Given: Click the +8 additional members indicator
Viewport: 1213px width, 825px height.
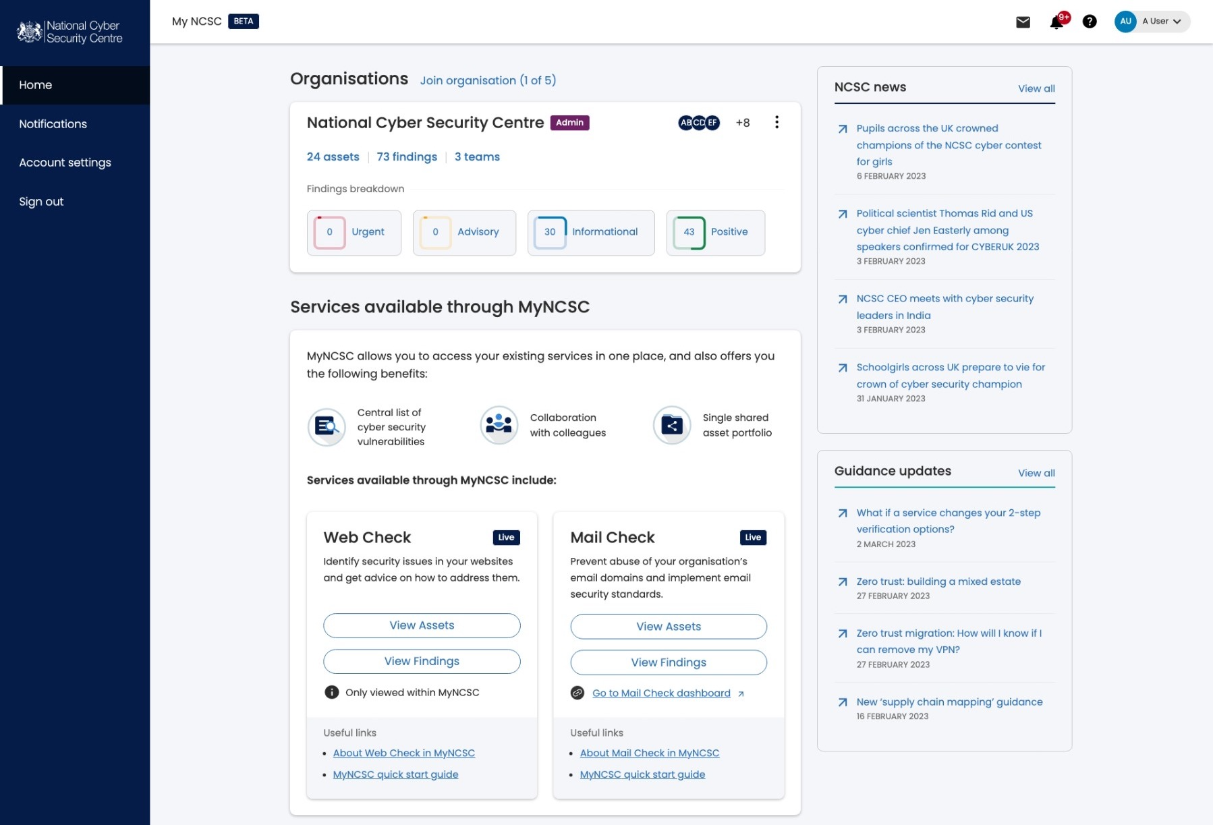Looking at the screenshot, I should click(743, 123).
